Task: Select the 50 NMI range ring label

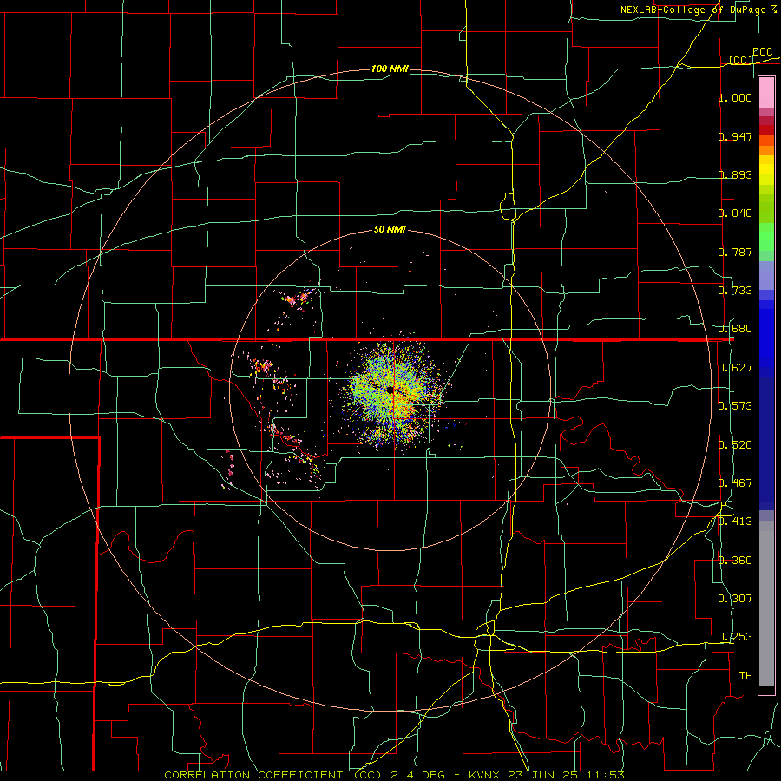Action: [390, 230]
